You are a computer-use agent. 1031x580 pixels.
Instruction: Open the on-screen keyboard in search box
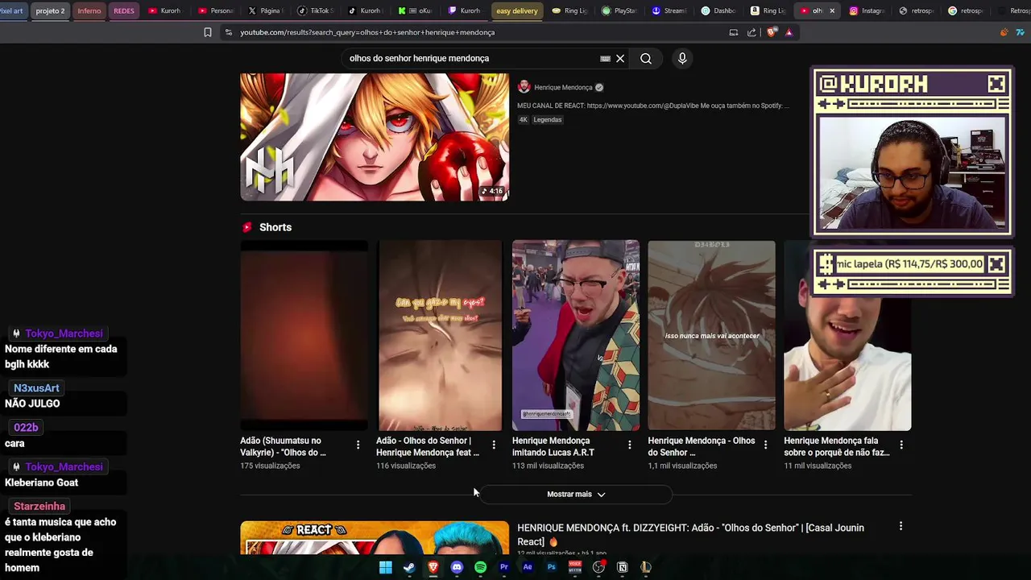pos(605,58)
